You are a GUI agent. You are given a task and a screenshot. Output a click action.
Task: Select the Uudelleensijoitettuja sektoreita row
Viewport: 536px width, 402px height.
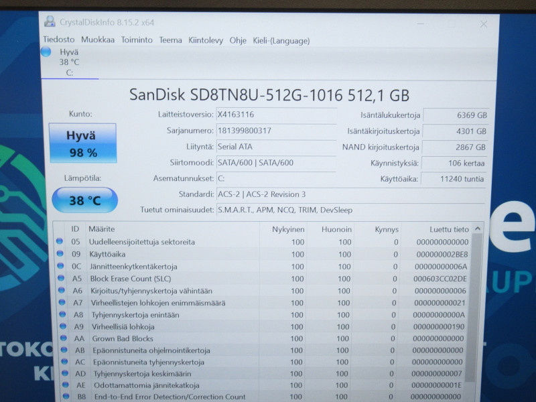[x=263, y=242]
